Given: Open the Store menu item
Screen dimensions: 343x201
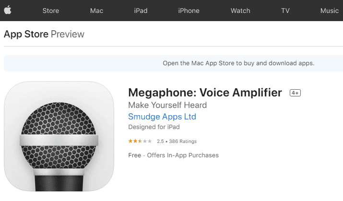Looking at the screenshot, I should click(x=51, y=11).
